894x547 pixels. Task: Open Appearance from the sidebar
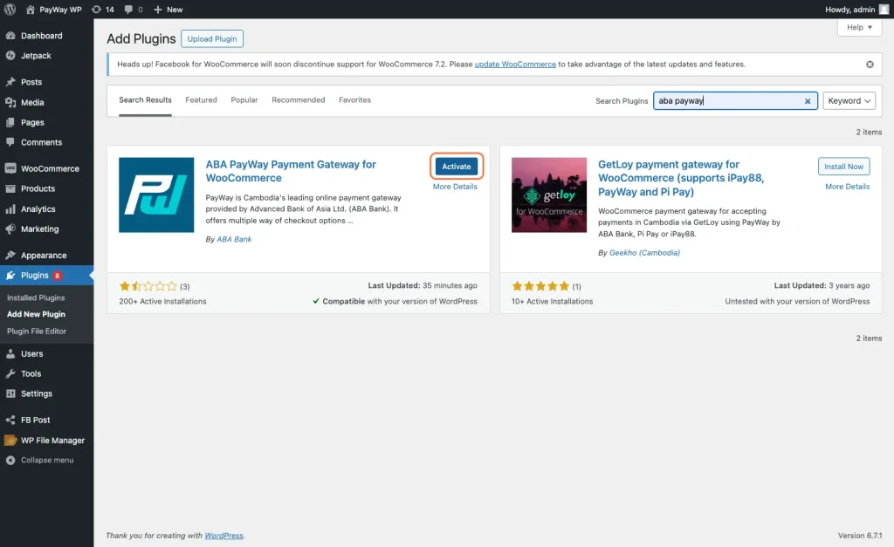pos(42,255)
